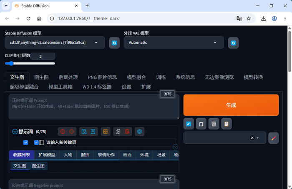Image resolution: width=292 pixels, height=189 pixels.
Task: Toggle the second checkbox next to keyword field
Action: [x=36, y=142]
